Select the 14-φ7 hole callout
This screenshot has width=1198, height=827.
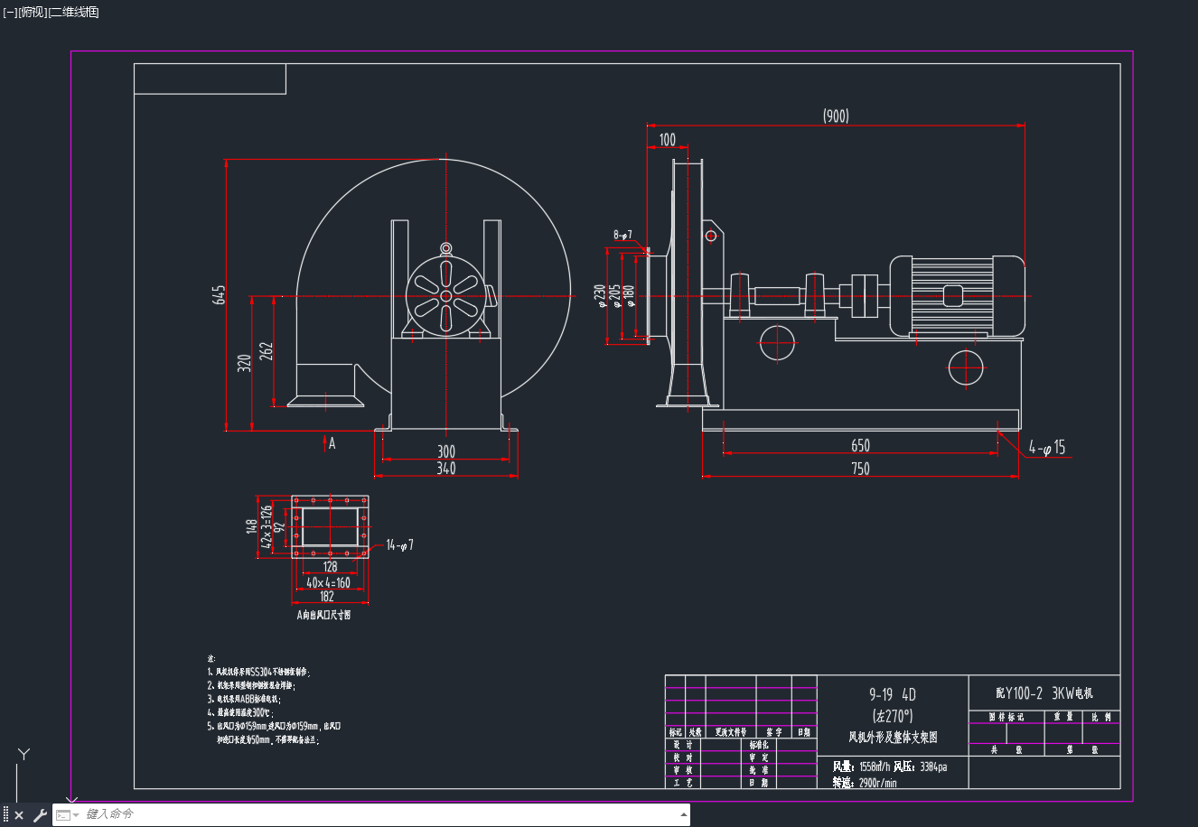pyautogui.click(x=399, y=545)
